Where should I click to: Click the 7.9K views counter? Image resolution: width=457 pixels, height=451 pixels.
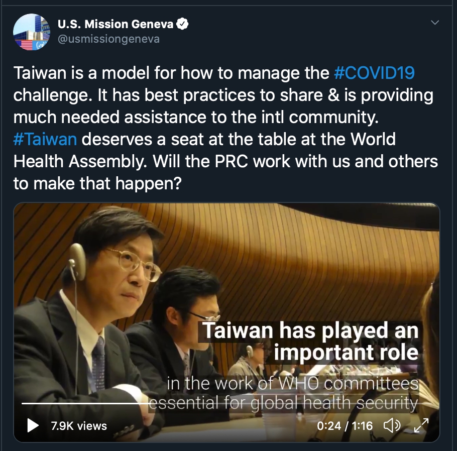click(79, 426)
